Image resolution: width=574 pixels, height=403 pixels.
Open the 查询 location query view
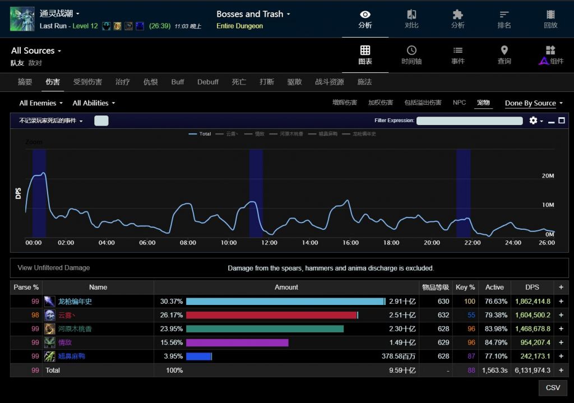point(504,55)
